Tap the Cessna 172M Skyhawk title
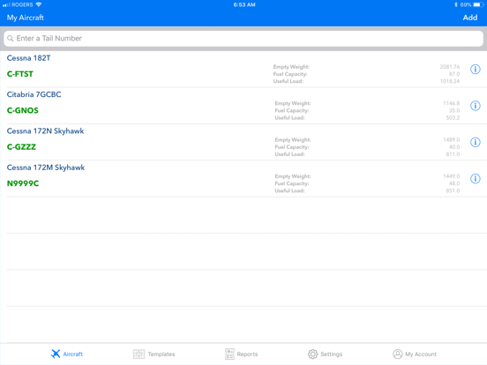Screen dimensions: 487x365 (46, 168)
